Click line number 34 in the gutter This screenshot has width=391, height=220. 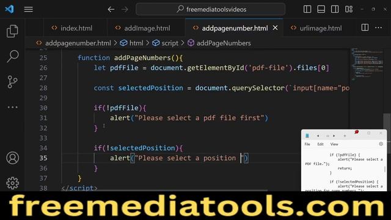pos(43,148)
